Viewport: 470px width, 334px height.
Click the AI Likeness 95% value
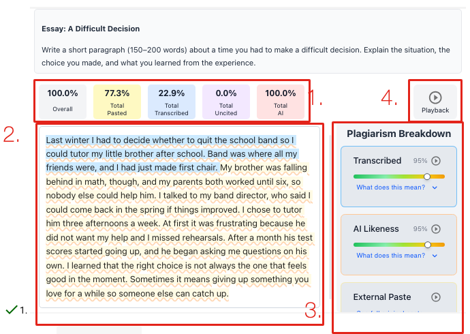point(420,229)
